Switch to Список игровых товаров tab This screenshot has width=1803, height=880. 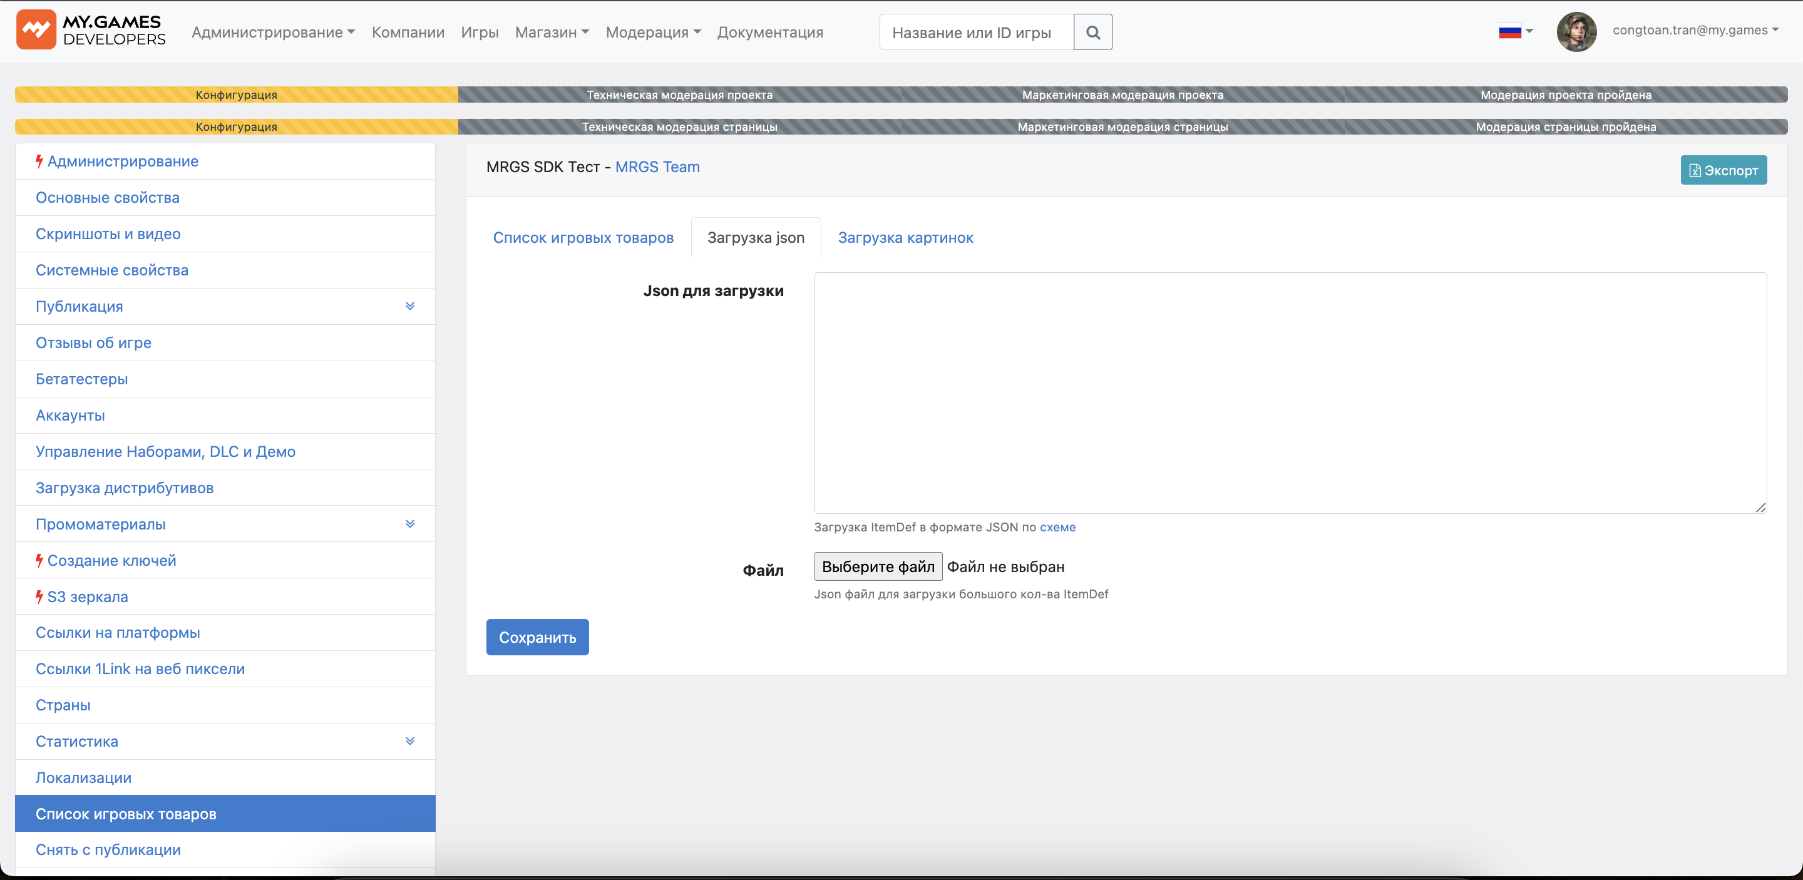pyautogui.click(x=583, y=238)
